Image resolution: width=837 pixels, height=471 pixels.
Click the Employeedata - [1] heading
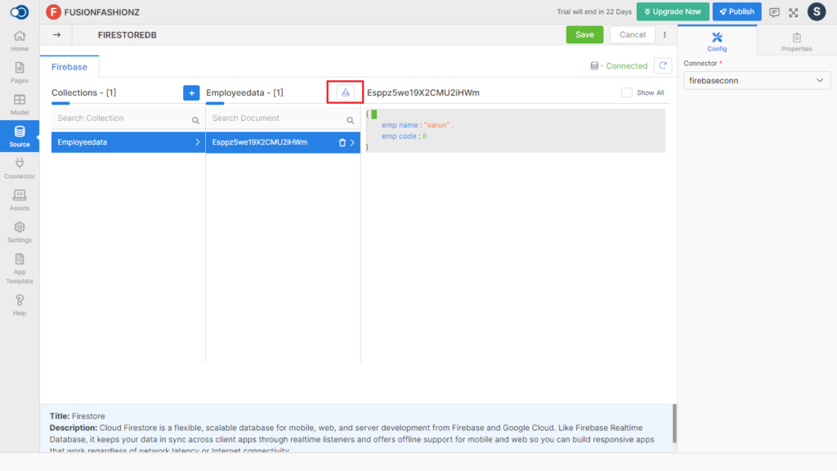pos(244,93)
